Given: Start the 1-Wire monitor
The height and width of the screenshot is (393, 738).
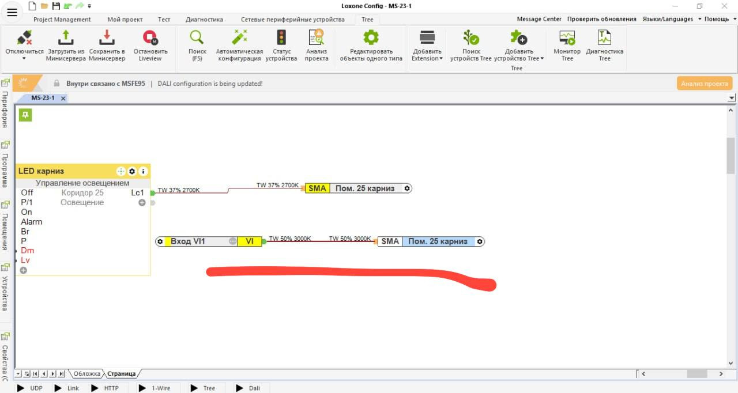Looking at the screenshot, I should (x=154, y=388).
